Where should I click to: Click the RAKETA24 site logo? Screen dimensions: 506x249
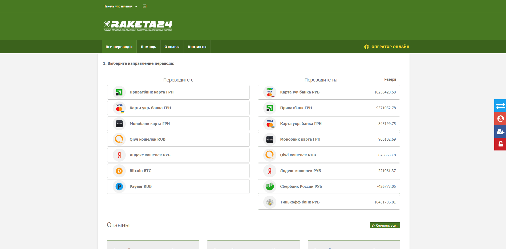point(138,26)
